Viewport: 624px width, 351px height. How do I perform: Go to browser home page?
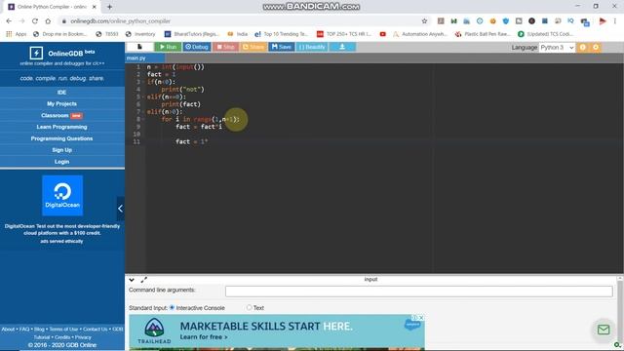click(48, 21)
